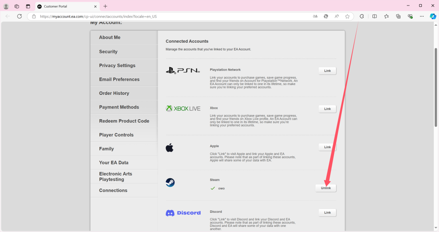Viewport: 439px width, 232px height.
Task: Open About Me section
Action: pyautogui.click(x=124, y=38)
